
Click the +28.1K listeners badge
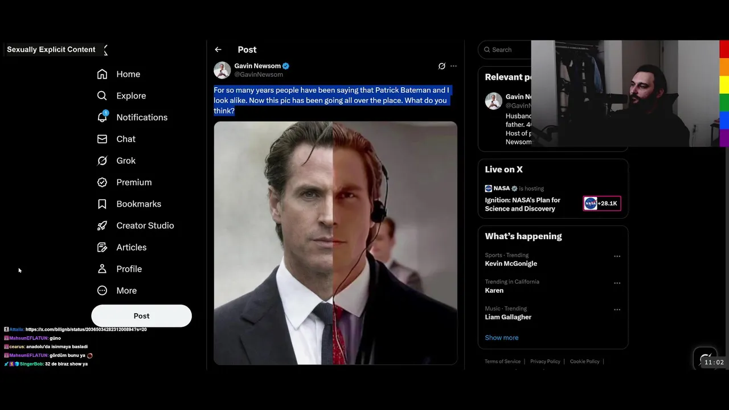(602, 203)
